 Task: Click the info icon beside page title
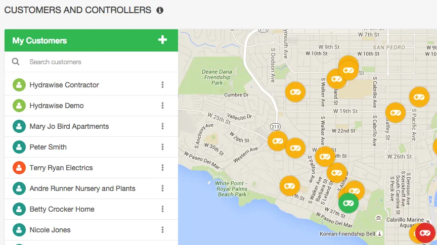tap(160, 10)
